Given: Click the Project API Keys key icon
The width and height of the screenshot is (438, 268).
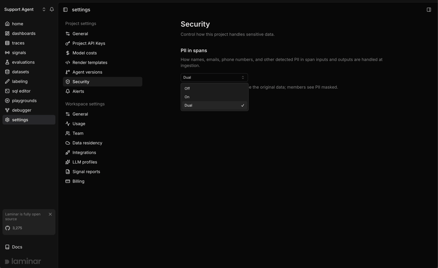Looking at the screenshot, I should (x=68, y=43).
